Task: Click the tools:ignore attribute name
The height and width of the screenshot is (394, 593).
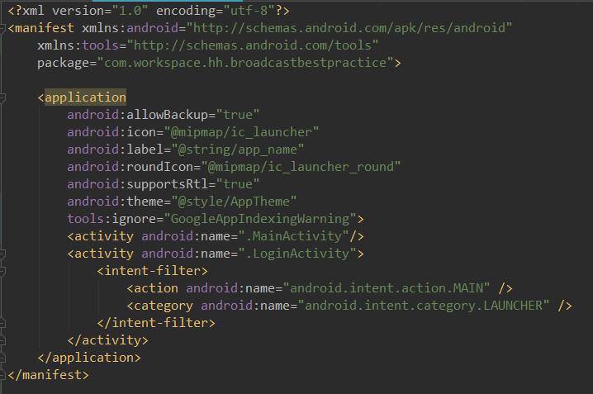Action: tap(111, 220)
